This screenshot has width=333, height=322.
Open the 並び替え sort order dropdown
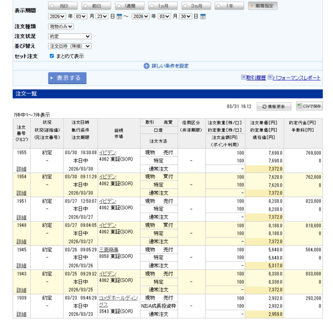coord(70,46)
